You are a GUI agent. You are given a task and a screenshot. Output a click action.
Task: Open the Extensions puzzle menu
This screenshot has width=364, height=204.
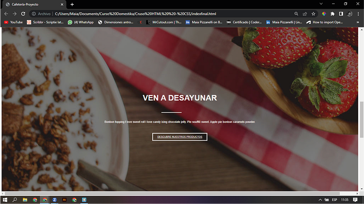click(x=332, y=14)
